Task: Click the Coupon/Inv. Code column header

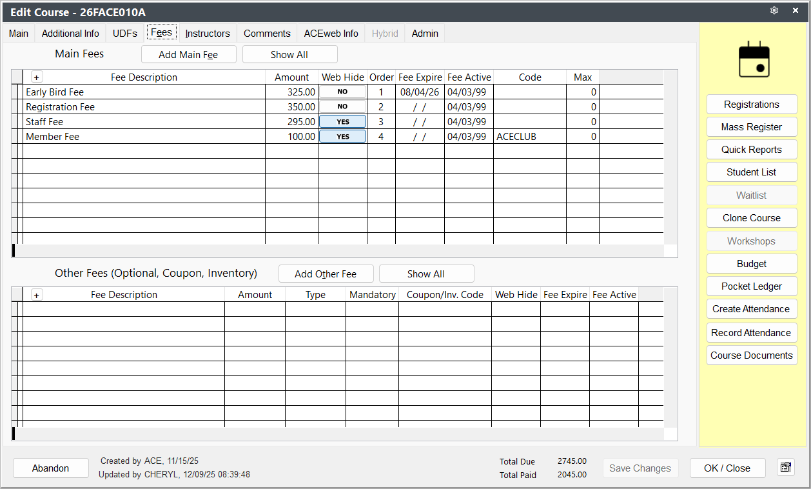Action: (x=445, y=295)
